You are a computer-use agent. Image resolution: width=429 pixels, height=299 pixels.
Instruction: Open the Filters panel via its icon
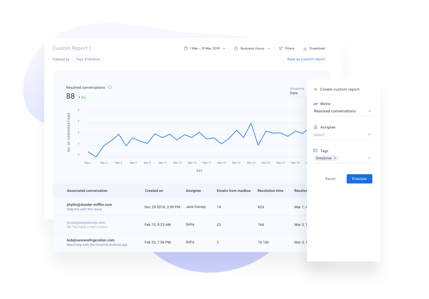[280, 48]
